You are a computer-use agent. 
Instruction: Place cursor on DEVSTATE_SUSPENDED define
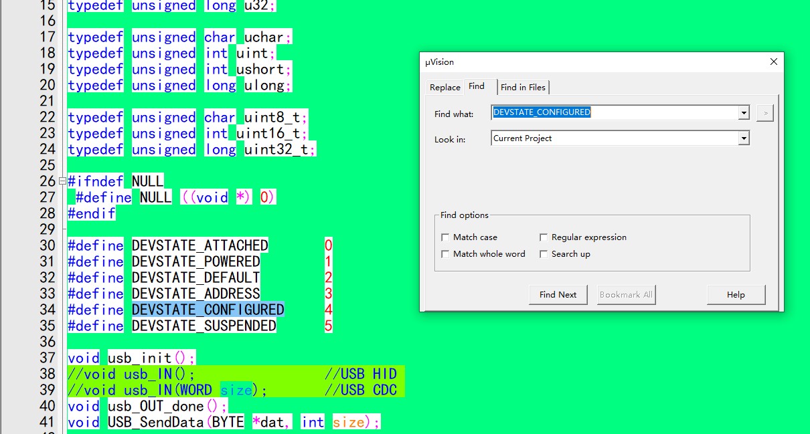pos(204,326)
